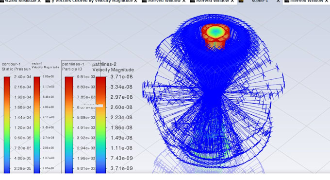Screen dimensions: 330x180
Task: Click the 1.68e-04 legend value
Action: point(22,107)
